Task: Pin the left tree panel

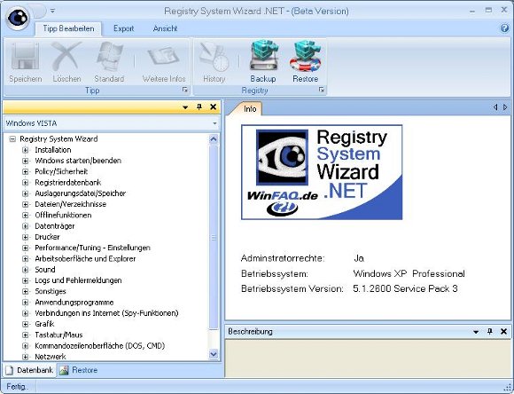Action: click(199, 106)
